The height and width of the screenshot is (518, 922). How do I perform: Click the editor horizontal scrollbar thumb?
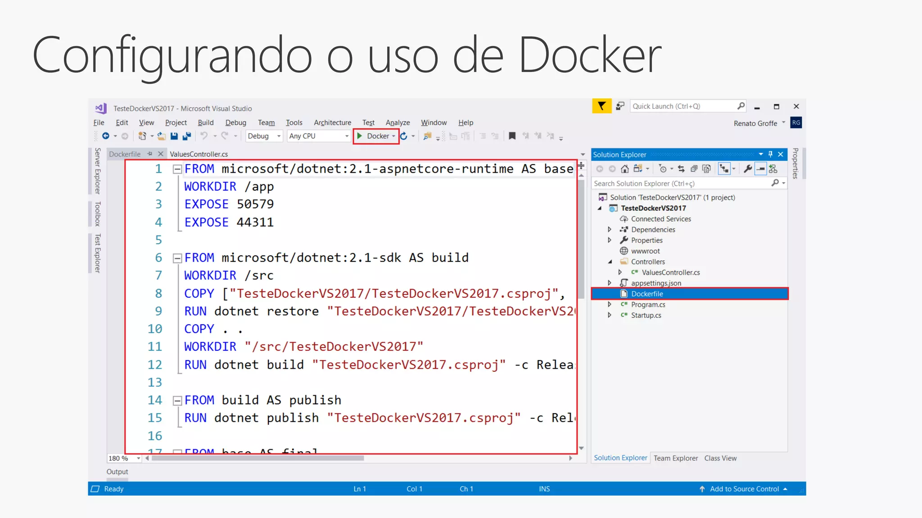[258, 458]
